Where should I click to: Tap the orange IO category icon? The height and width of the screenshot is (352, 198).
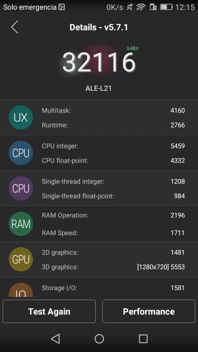(21, 291)
